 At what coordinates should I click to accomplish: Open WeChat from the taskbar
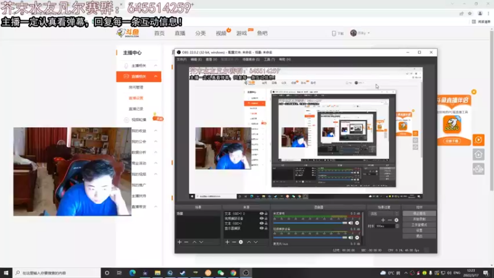220,272
